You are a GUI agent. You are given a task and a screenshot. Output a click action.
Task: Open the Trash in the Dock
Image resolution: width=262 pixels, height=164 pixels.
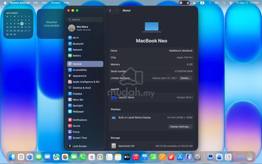pos(250,157)
